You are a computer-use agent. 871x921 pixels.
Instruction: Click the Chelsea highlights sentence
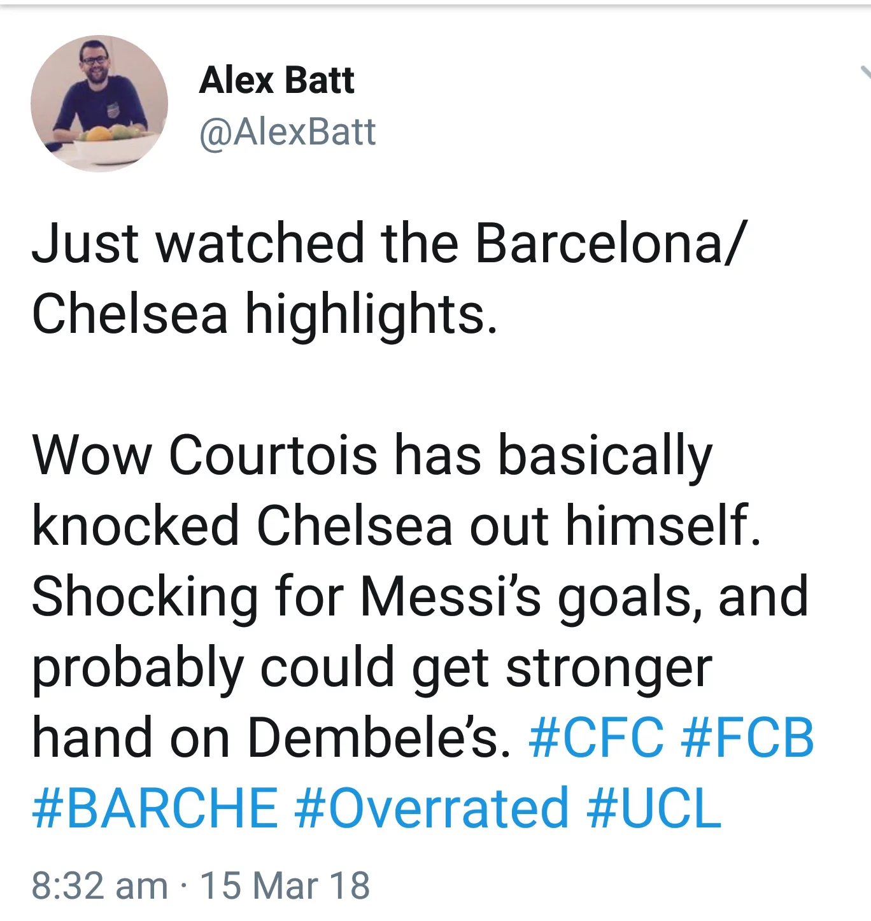click(x=264, y=312)
